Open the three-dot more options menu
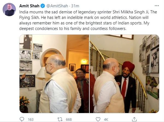This screenshot has height=122, width=164. pos(157,6)
